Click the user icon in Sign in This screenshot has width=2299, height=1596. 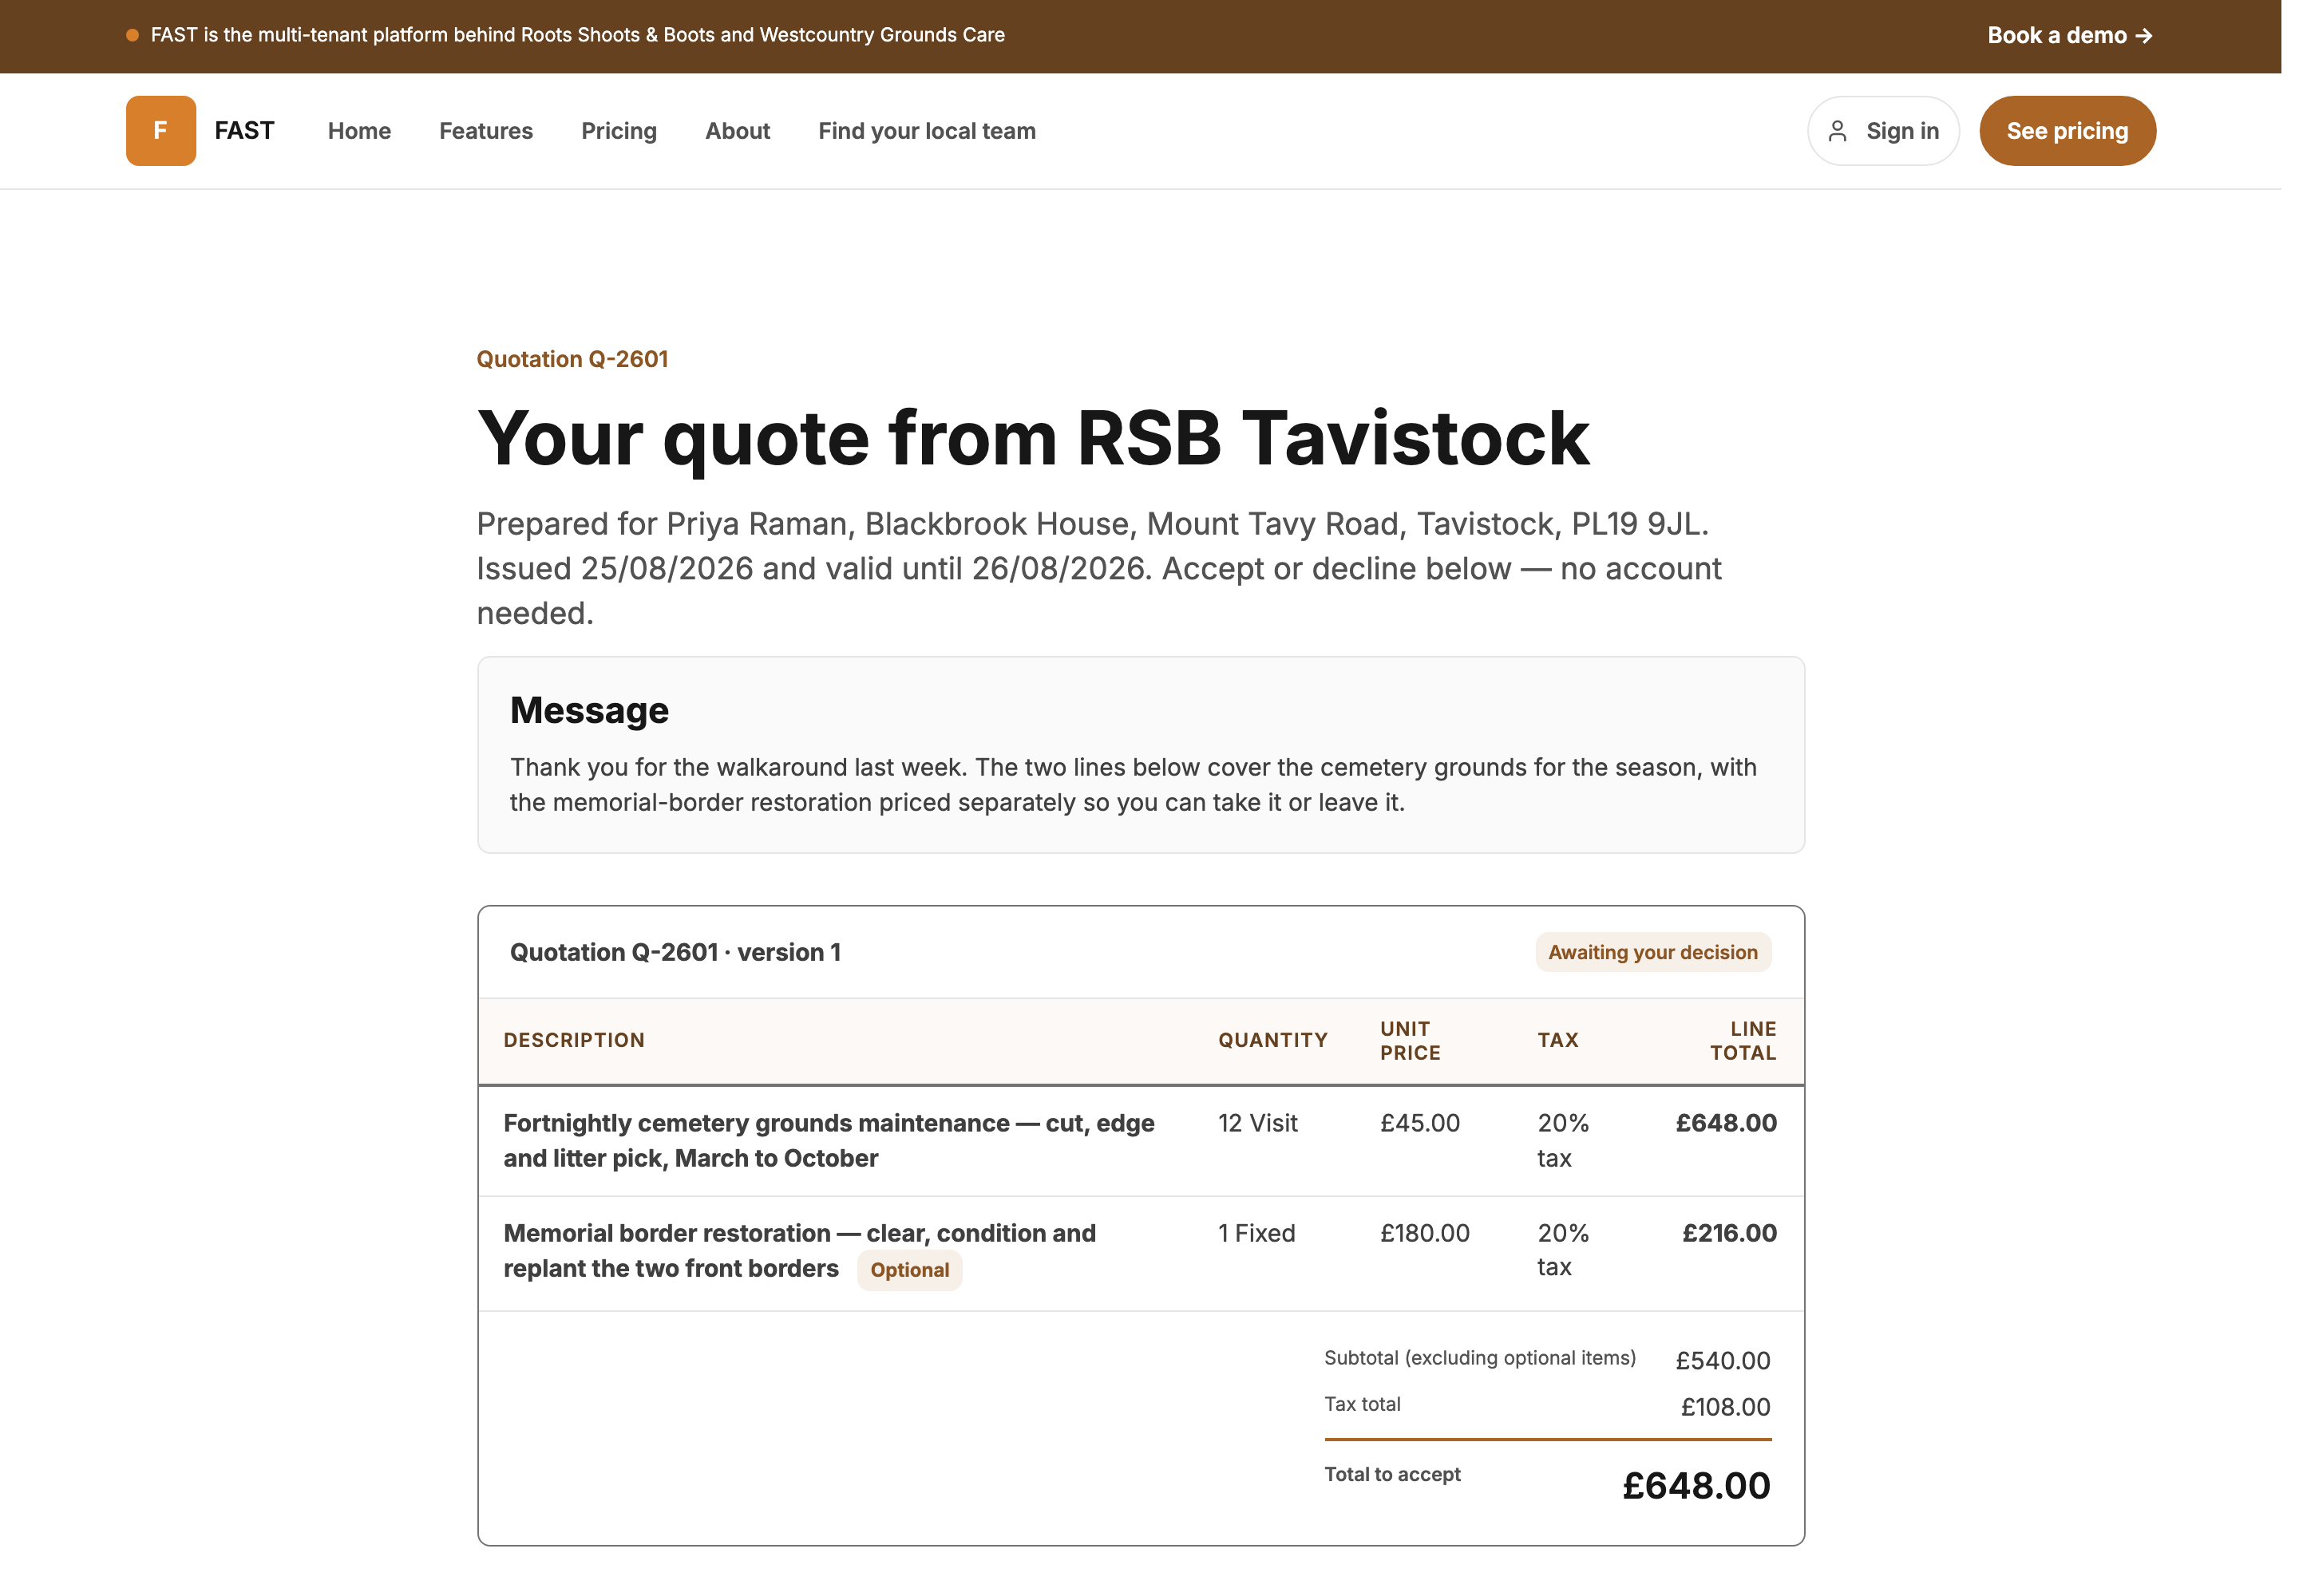click(1837, 131)
